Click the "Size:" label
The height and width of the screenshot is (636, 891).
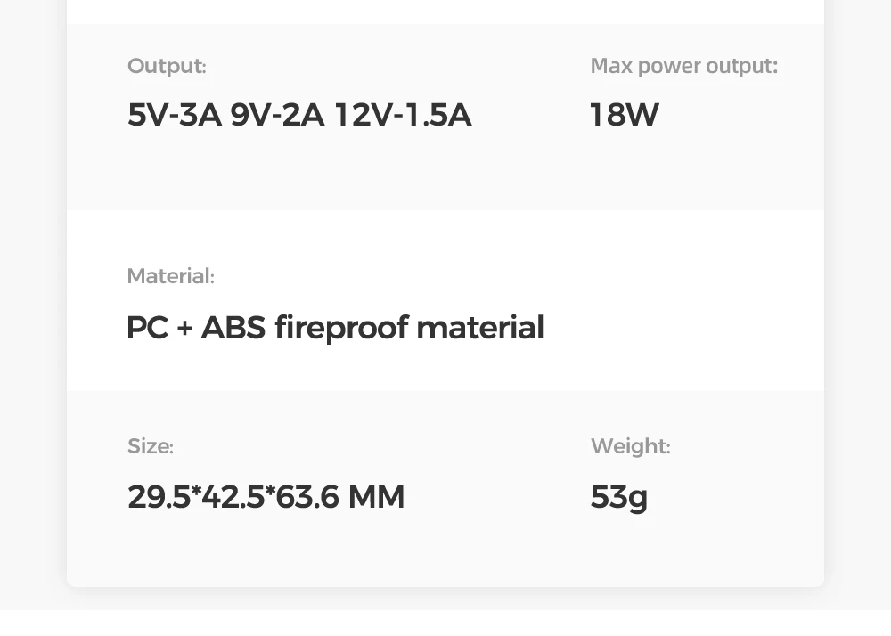tap(150, 446)
